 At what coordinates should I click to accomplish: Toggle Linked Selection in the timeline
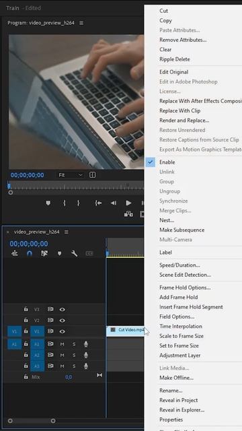[x=44, y=253]
